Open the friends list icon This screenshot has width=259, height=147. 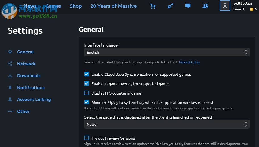205,6
